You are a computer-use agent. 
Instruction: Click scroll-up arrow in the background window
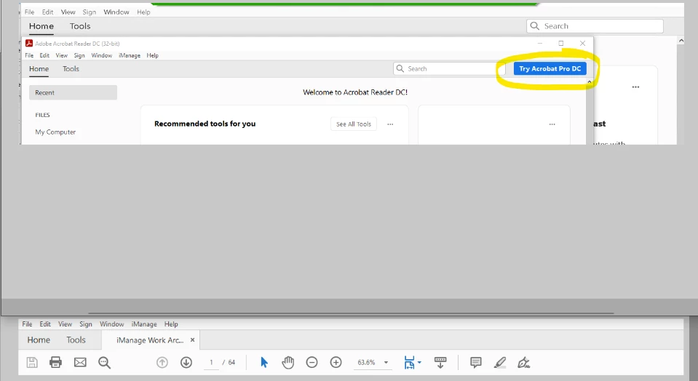click(x=681, y=41)
